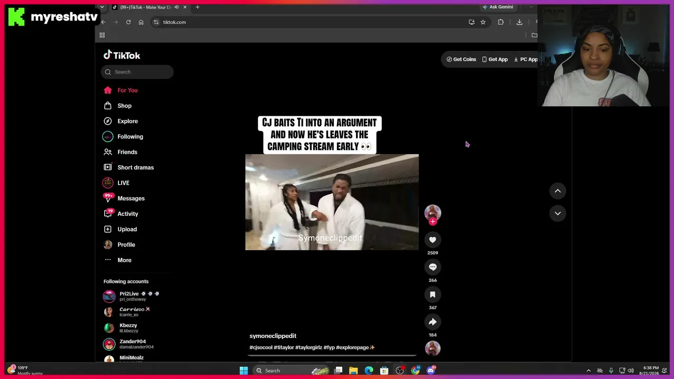This screenshot has width=674, height=379.
Task: Focus the TikTok search box
Action: [137, 72]
